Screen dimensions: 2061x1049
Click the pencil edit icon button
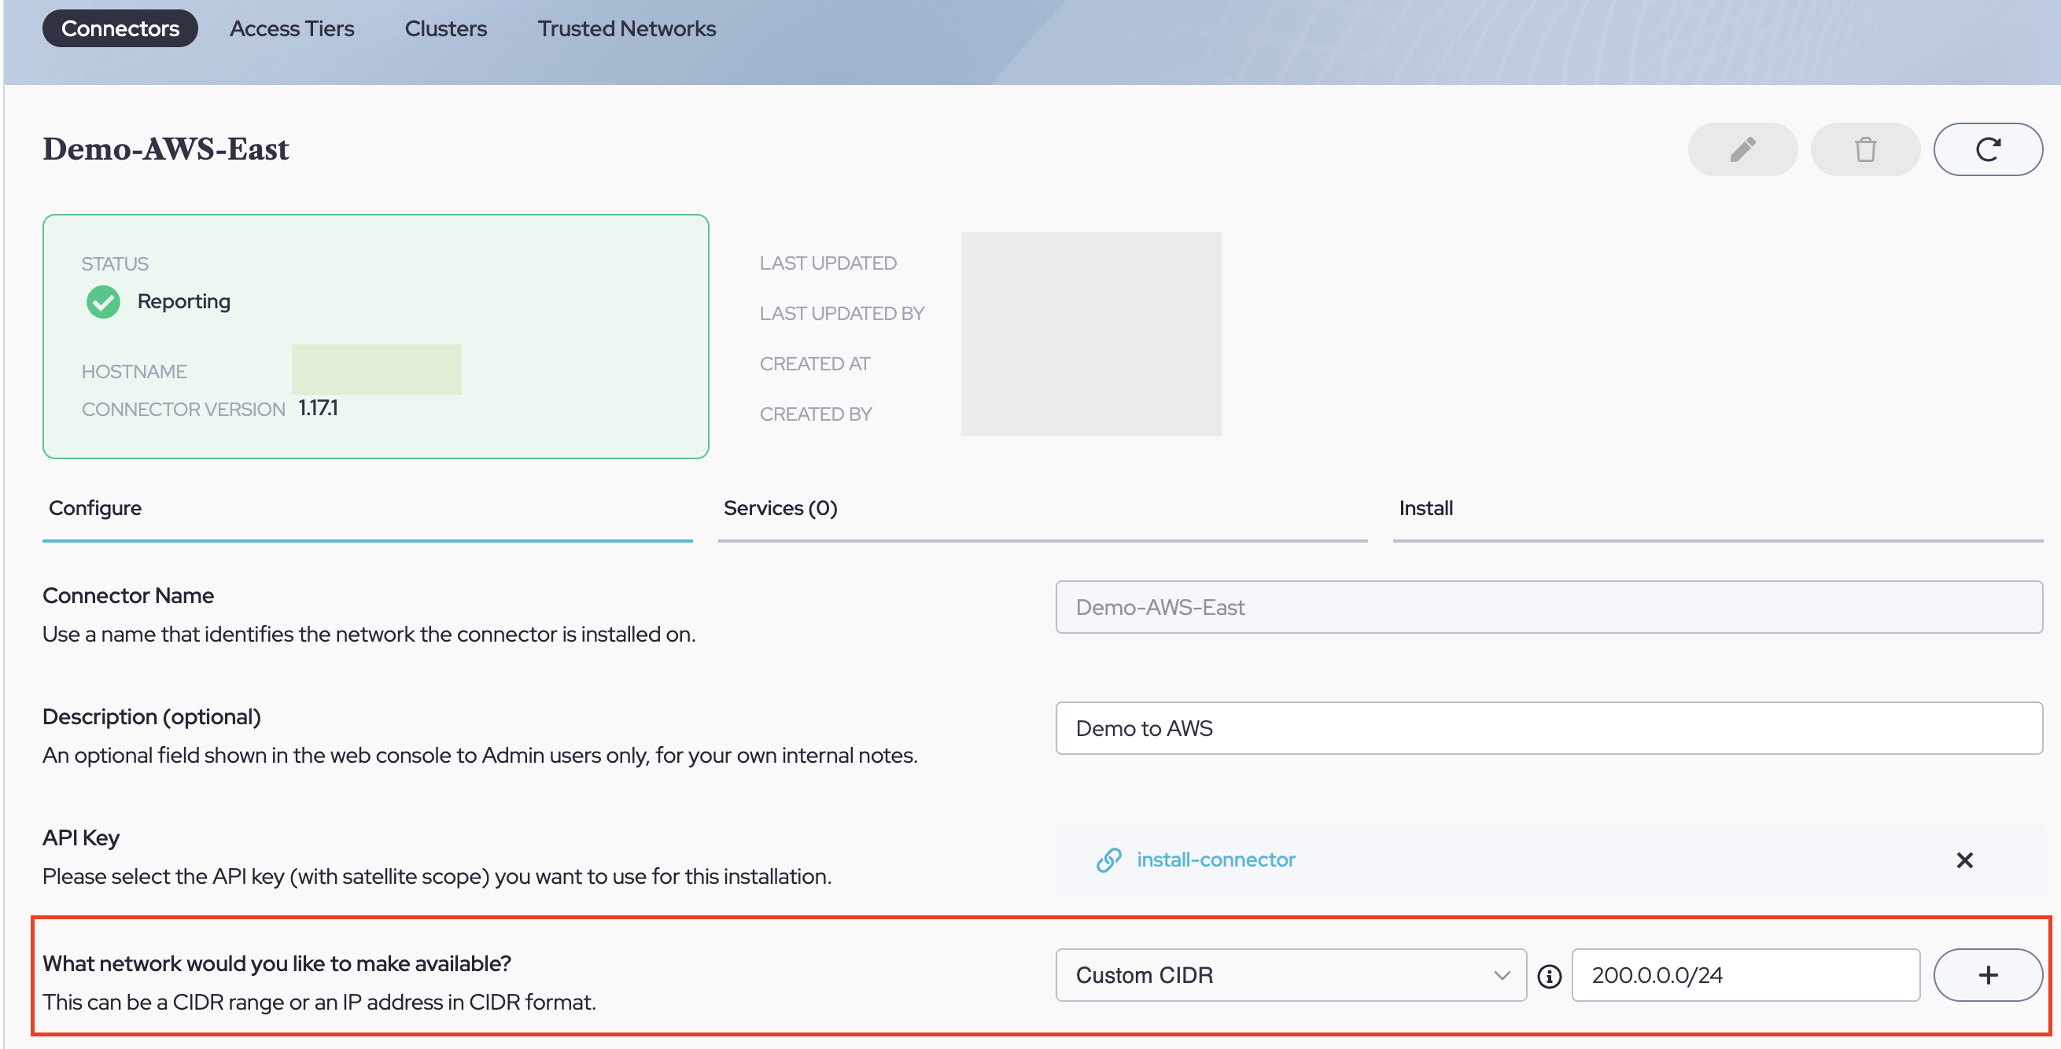[x=1742, y=149]
